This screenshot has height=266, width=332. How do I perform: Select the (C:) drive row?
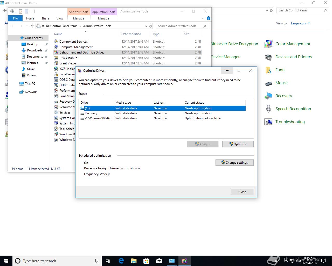pos(162,108)
